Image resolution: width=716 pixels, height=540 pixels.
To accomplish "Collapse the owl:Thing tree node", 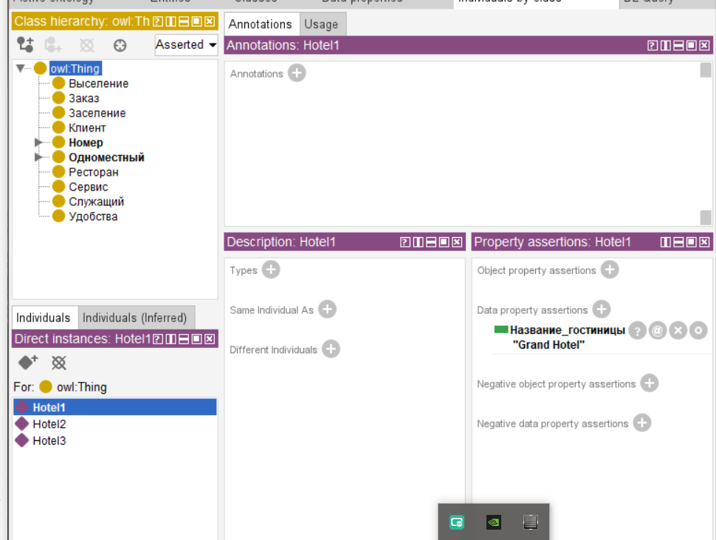I will (20, 69).
